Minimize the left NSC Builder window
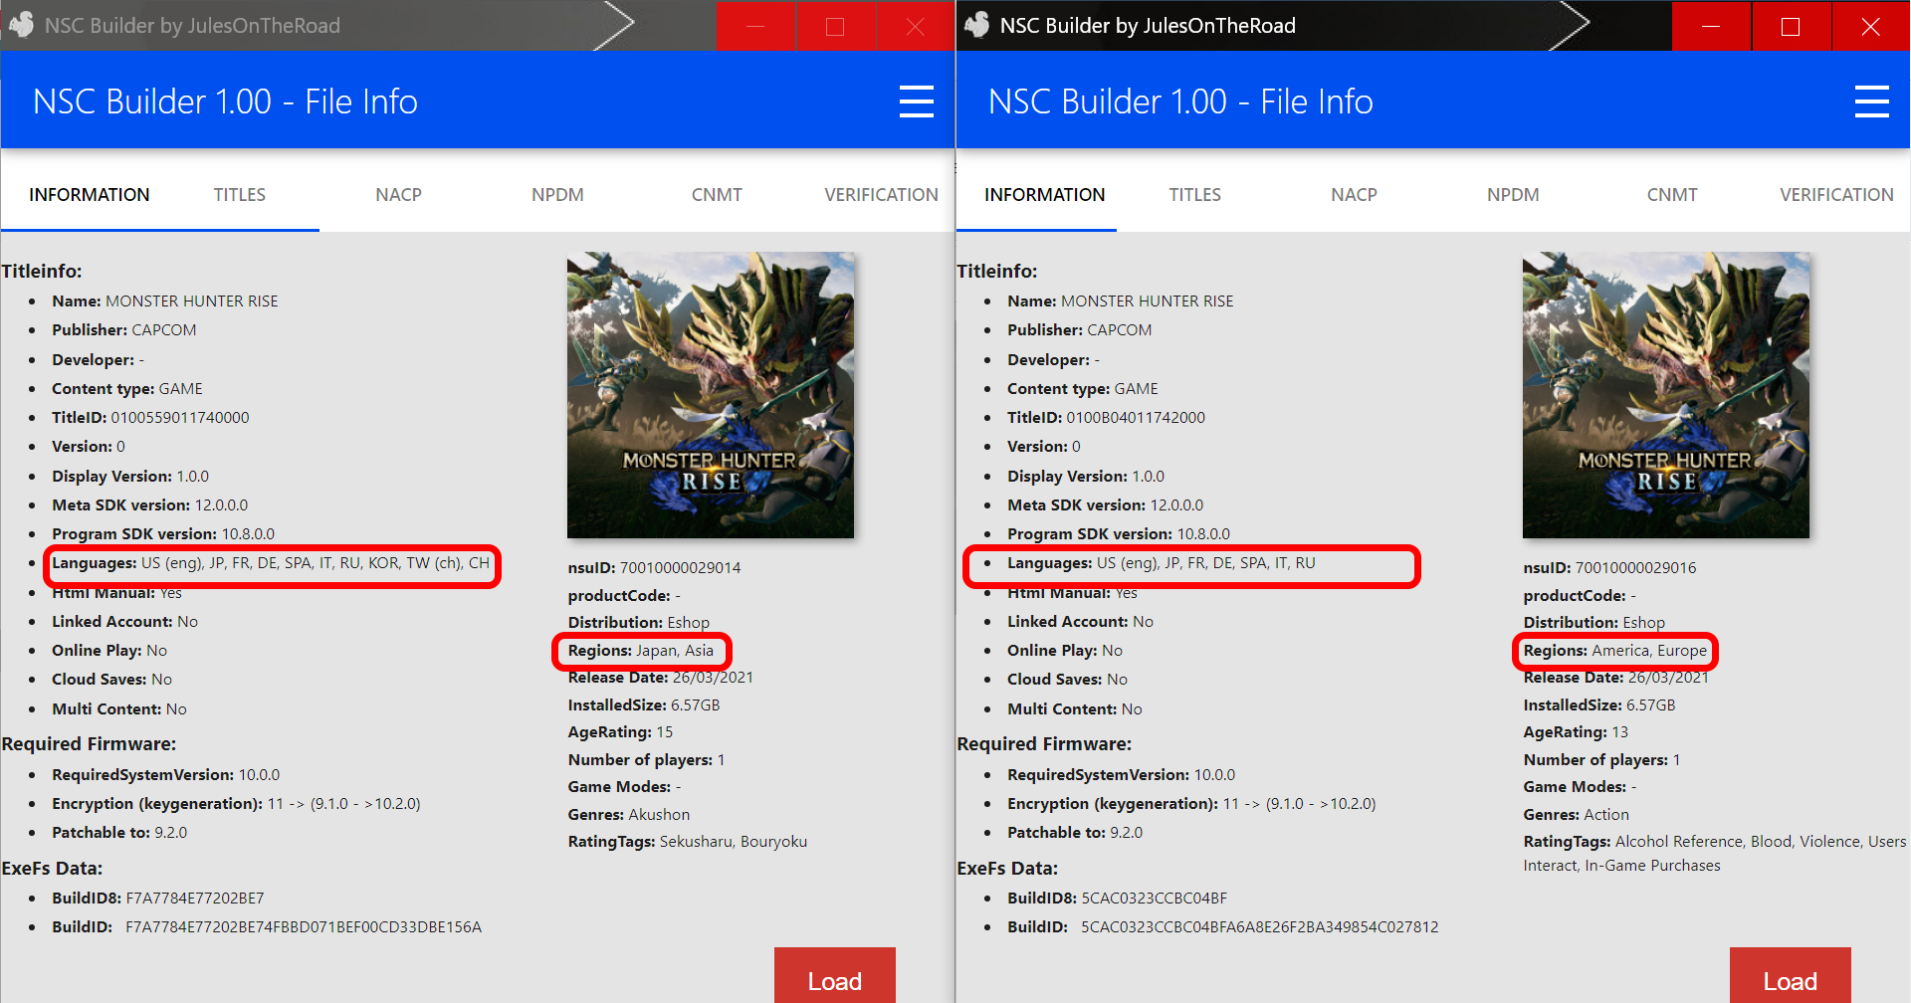1911x1003 pixels. pos(755,26)
